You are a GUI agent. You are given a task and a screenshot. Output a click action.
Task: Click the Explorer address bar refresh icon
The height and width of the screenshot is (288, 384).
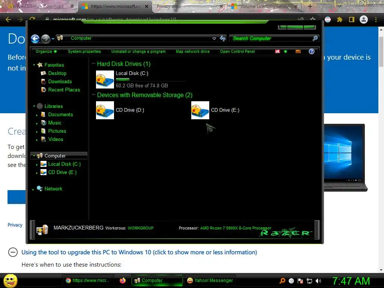(223, 39)
